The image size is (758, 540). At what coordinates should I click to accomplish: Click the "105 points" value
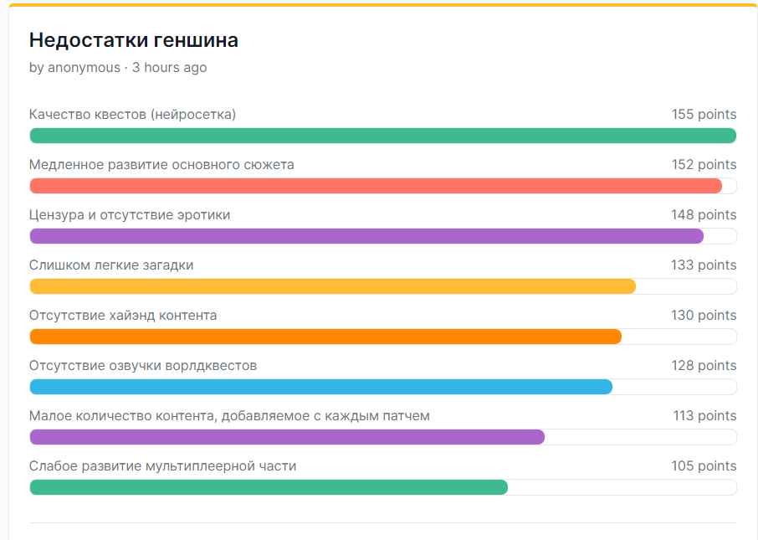click(x=704, y=466)
